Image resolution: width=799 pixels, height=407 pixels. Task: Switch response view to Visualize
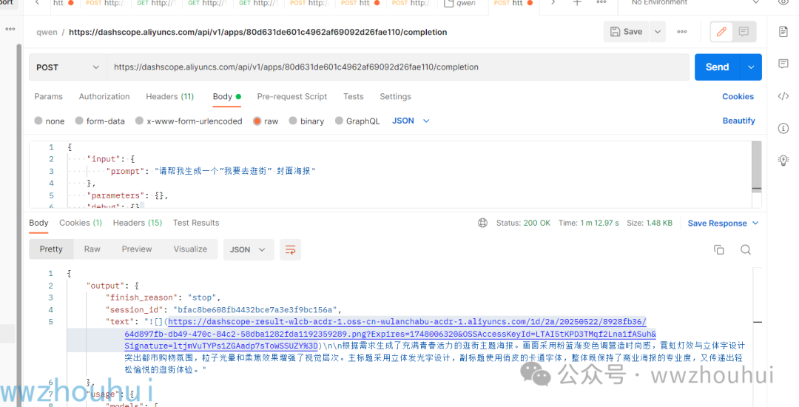[190, 249]
